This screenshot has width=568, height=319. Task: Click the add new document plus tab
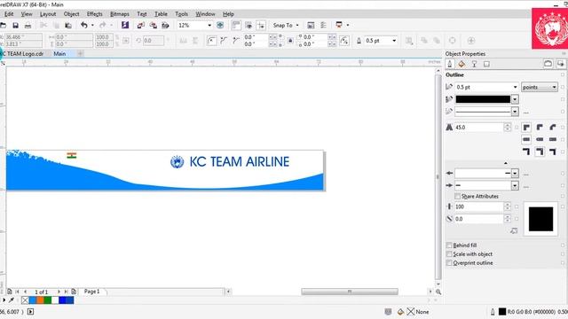coord(80,53)
